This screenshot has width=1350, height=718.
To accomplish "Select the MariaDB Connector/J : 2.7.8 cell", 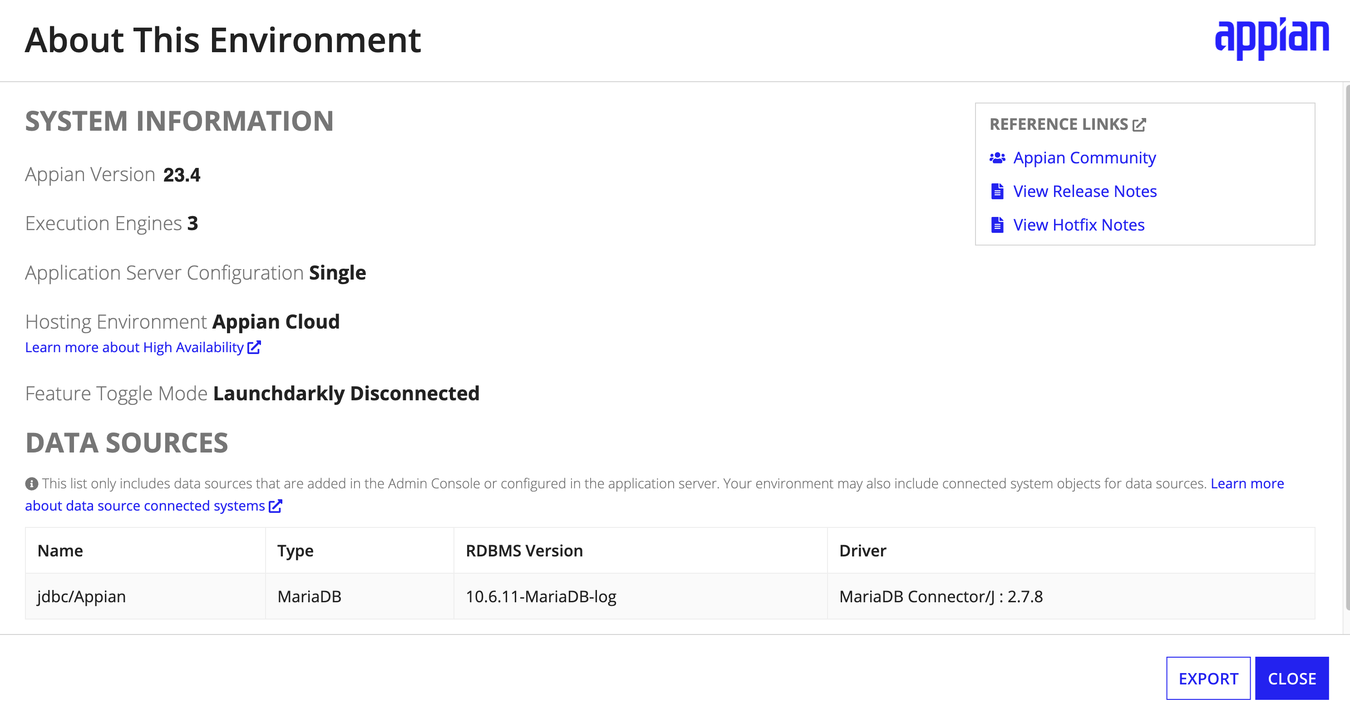I will (x=1071, y=596).
